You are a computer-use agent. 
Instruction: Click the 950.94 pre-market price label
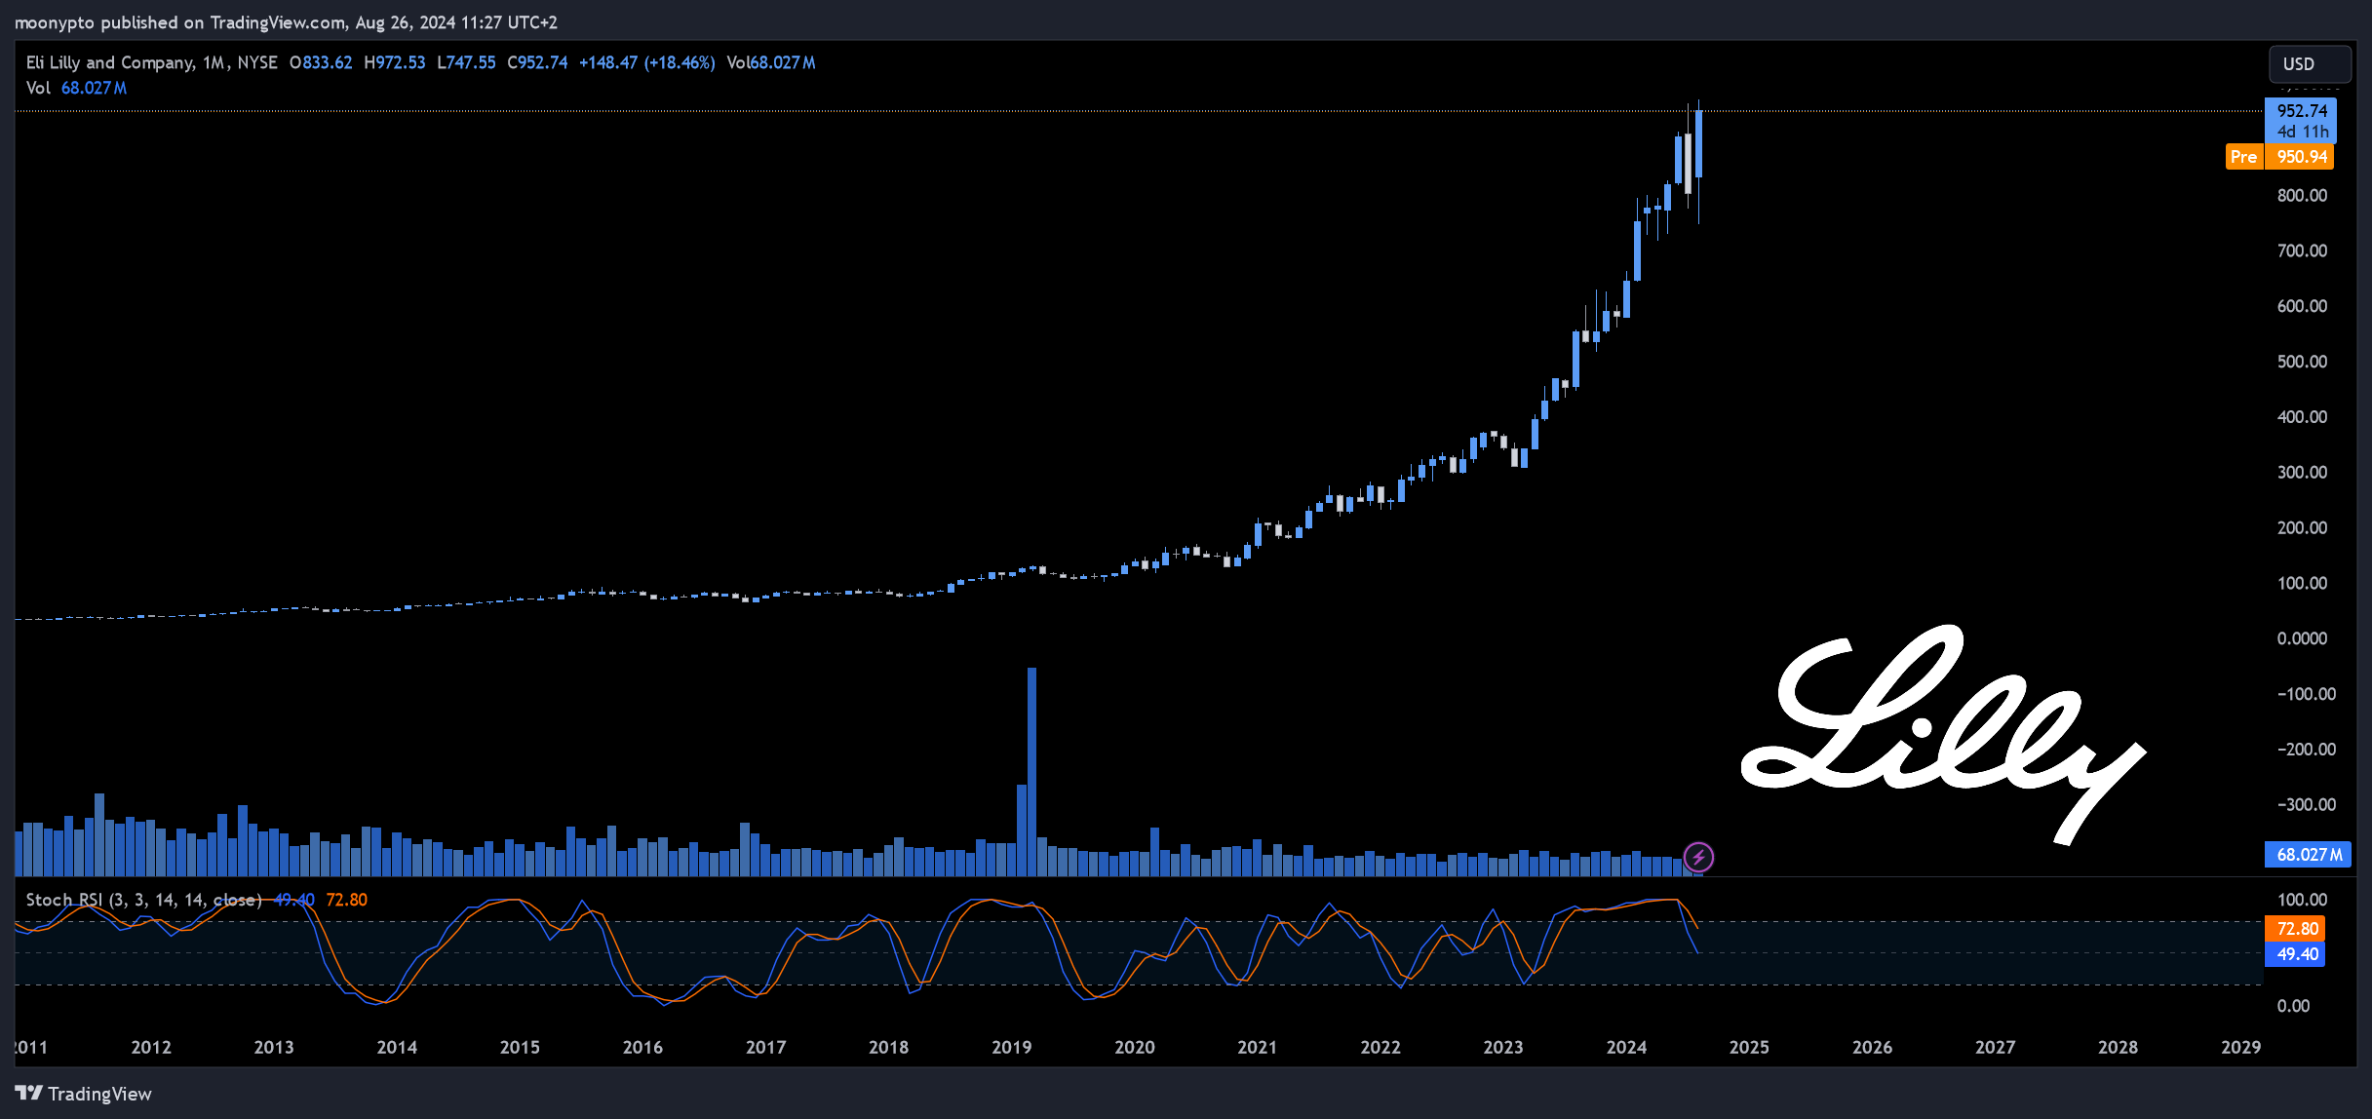tap(2302, 156)
